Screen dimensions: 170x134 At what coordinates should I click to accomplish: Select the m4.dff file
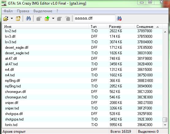coord(82,70)
